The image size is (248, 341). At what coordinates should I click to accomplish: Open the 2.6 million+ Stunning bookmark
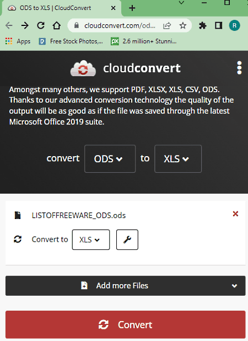click(x=143, y=41)
